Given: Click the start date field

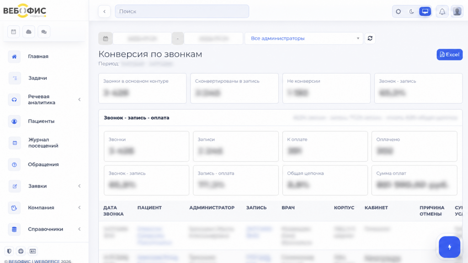Looking at the screenshot, I should [142, 38].
